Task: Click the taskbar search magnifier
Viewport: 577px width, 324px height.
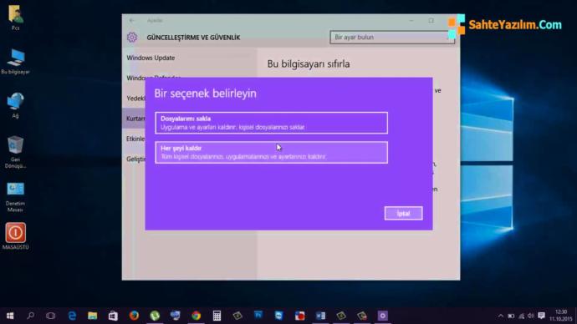Action: pyautogui.click(x=31, y=316)
